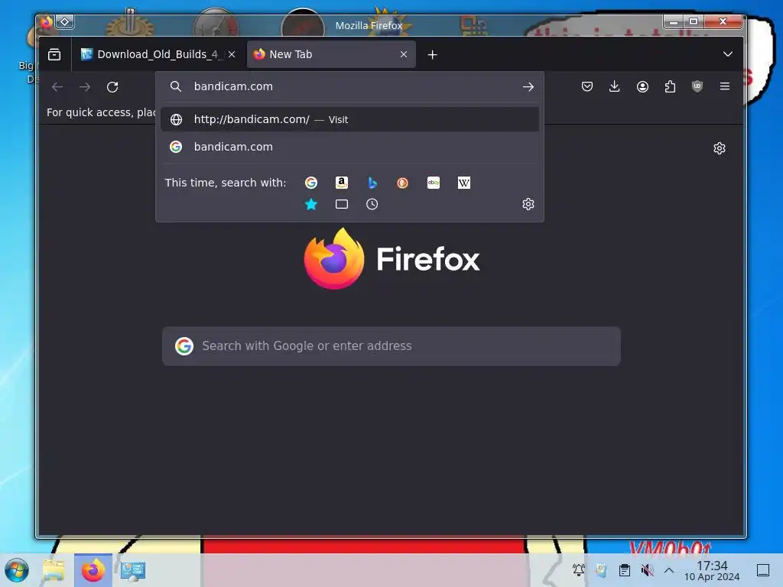The image size is (783, 587).
Task: Open a new tab with plus button
Action: click(x=433, y=54)
